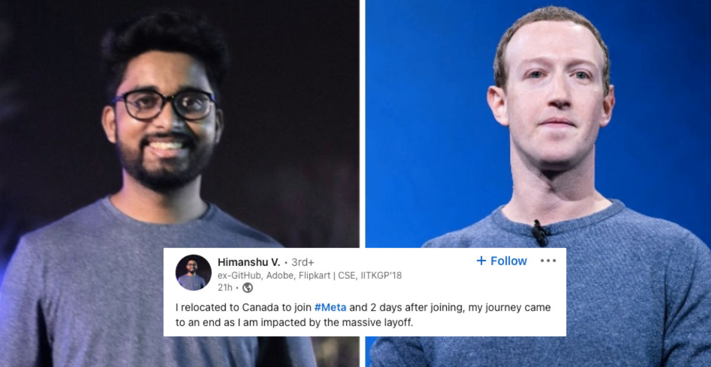Click the post sentence starting "I relocated"

[361, 316]
